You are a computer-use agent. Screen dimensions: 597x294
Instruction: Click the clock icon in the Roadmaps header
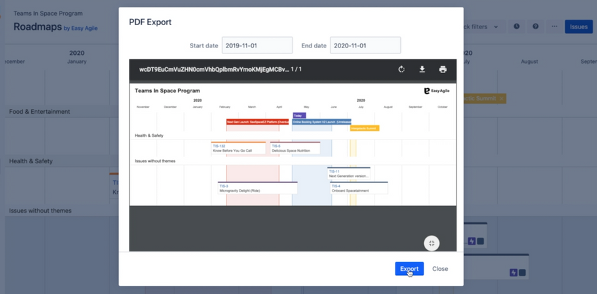516,26
